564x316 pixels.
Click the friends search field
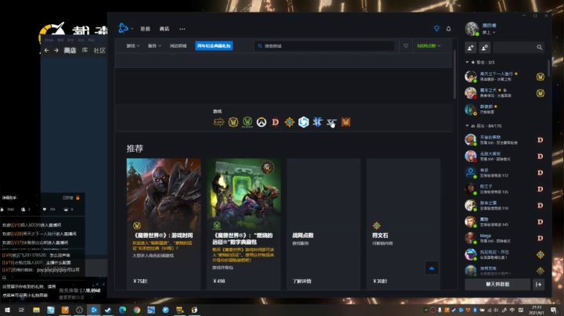pyautogui.click(x=519, y=48)
